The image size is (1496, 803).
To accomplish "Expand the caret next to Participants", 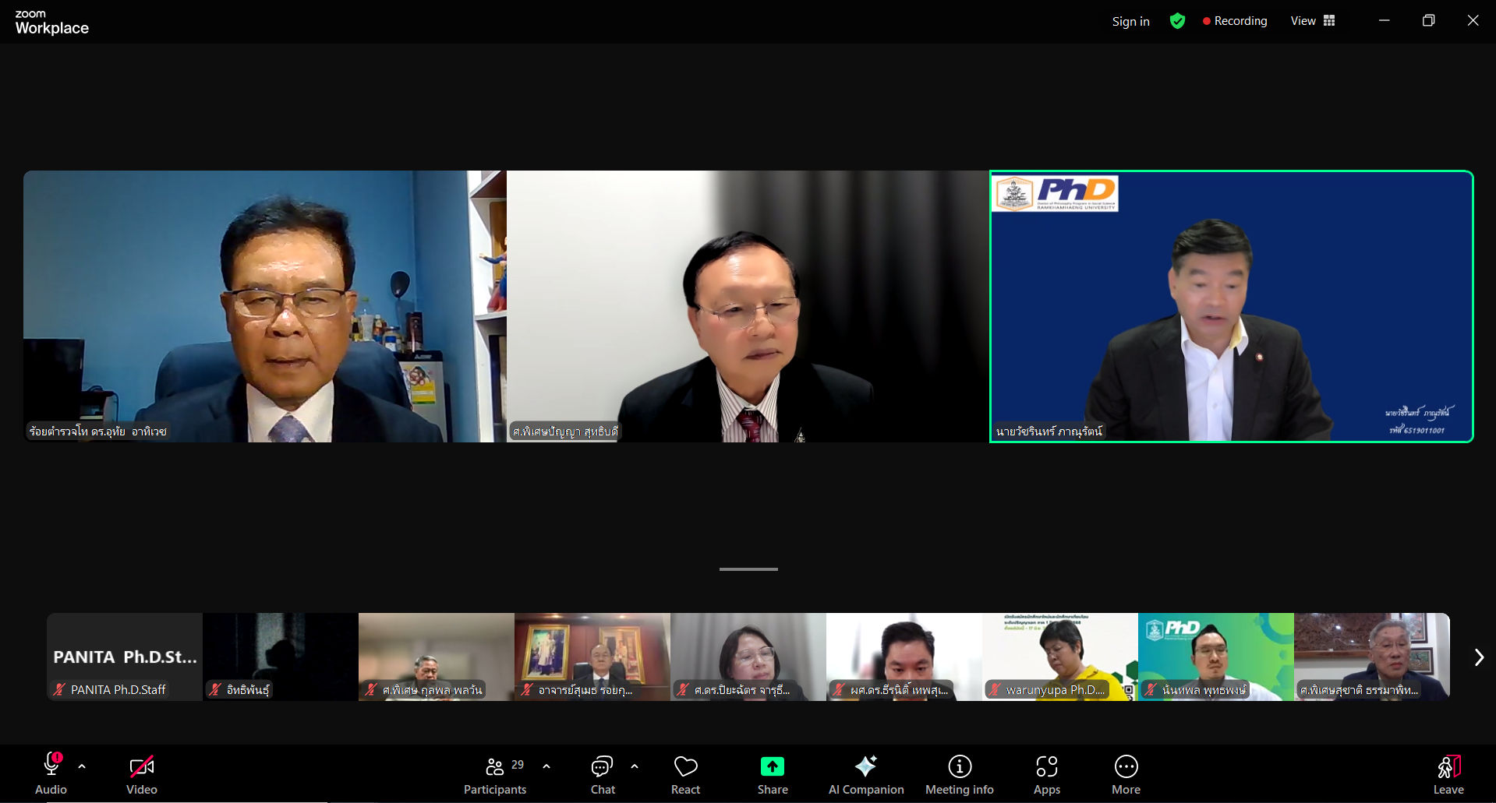I will (546, 766).
